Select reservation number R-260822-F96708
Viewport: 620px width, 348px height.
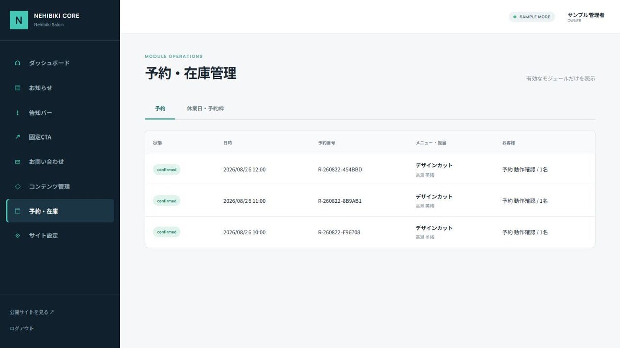coord(339,232)
